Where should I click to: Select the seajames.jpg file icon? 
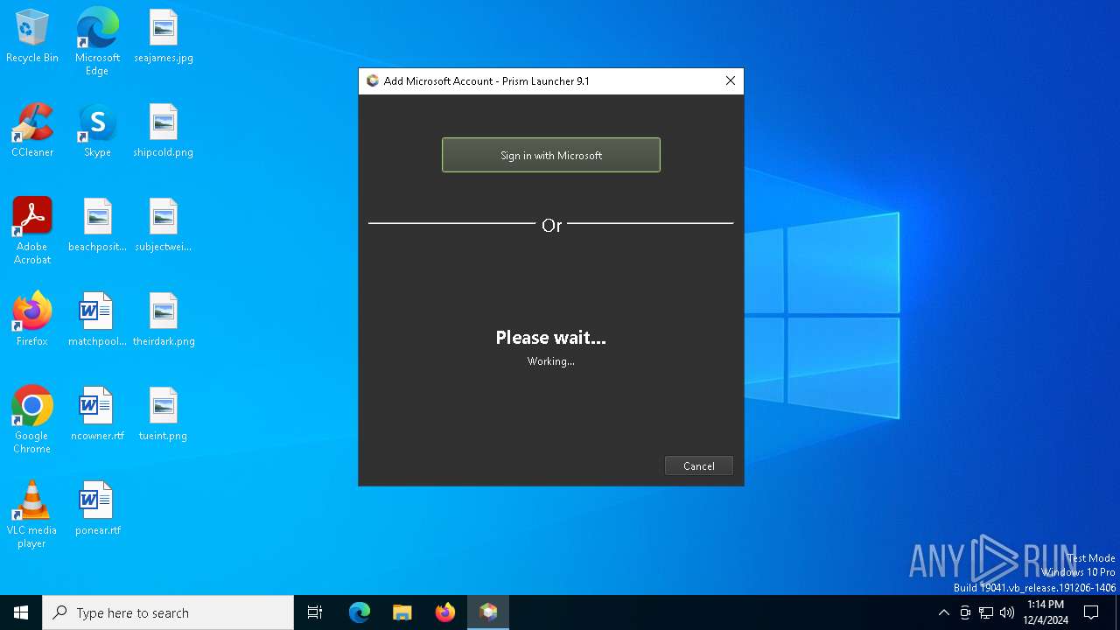click(x=164, y=36)
